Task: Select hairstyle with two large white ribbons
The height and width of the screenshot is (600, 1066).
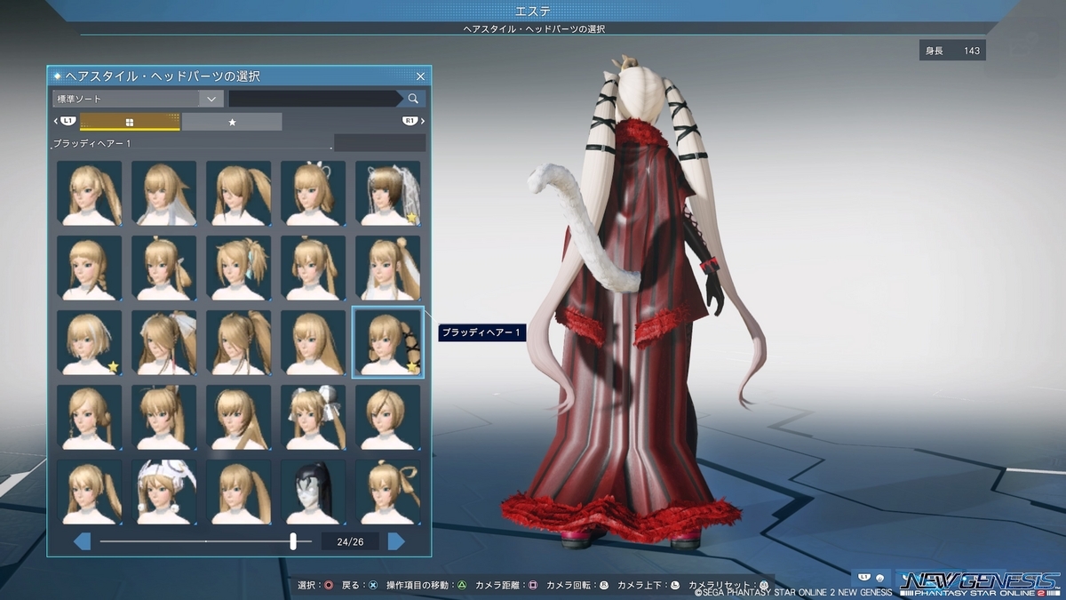Action: tap(314, 417)
